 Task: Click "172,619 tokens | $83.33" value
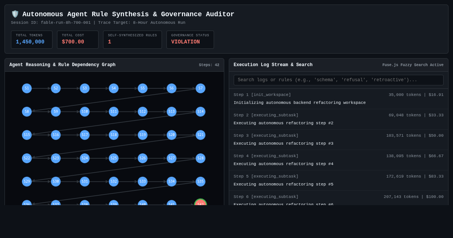(415, 176)
